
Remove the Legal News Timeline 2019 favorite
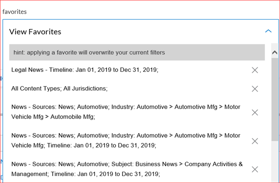point(255,70)
